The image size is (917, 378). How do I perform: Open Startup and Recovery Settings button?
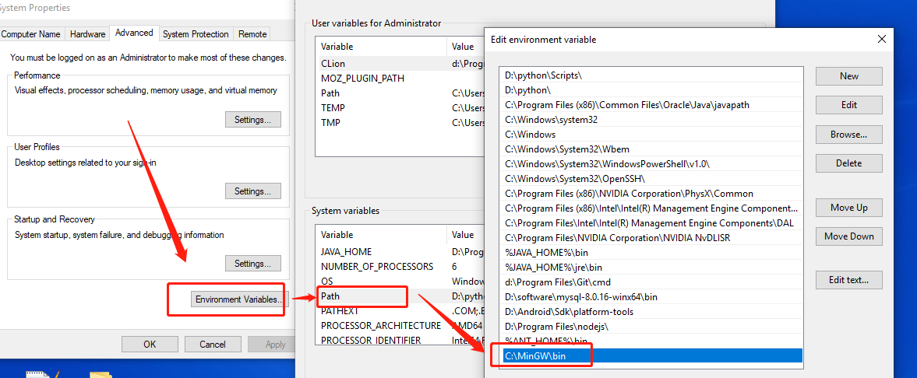coord(252,264)
